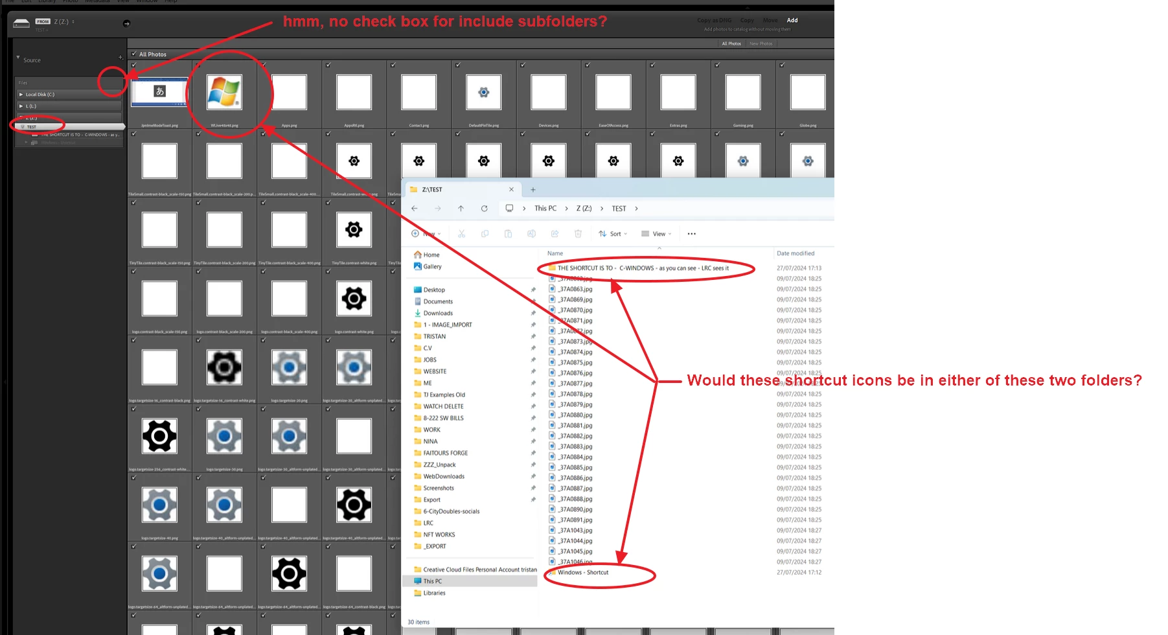Expand the Local Disk (C:) source tree

tap(21, 95)
